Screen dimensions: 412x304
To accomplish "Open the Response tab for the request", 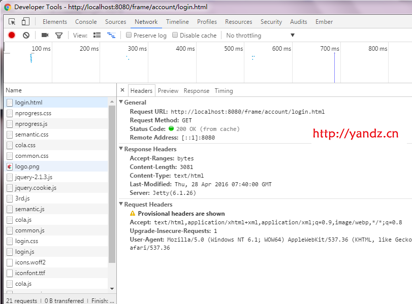I will [x=197, y=91].
